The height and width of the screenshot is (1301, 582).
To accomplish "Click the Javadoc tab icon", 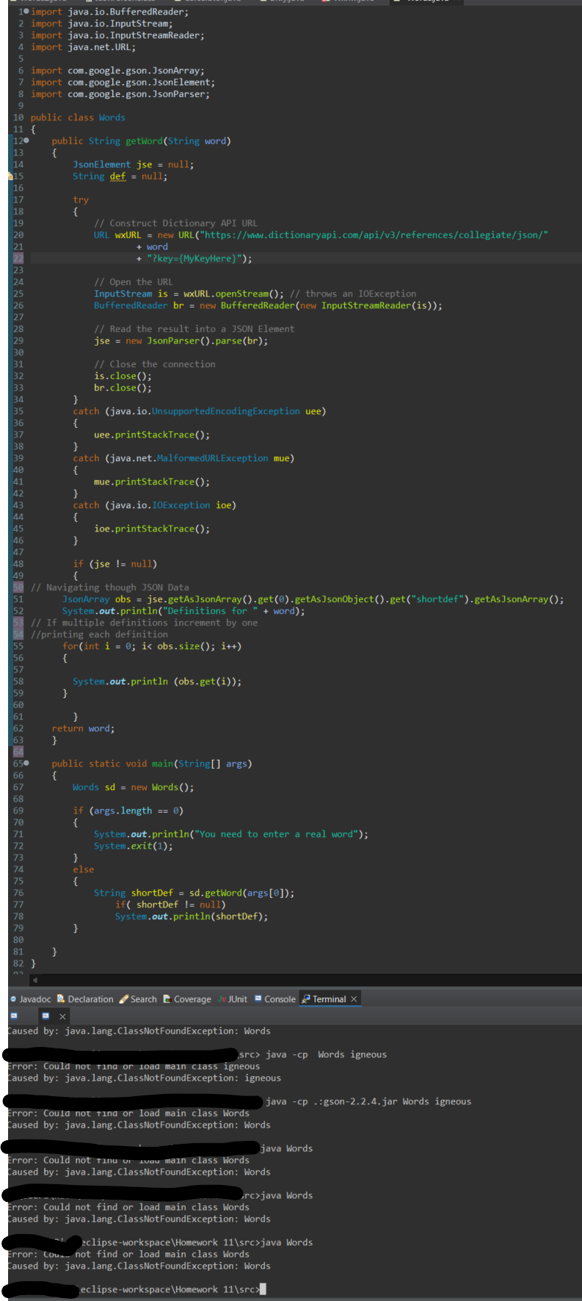I will [13, 999].
